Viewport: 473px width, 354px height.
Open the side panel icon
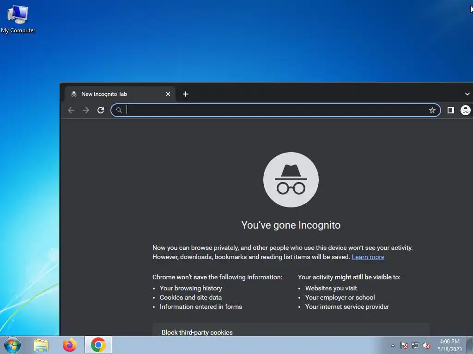pyautogui.click(x=451, y=110)
